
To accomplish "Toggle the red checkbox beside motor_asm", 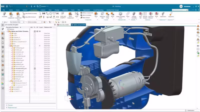I will [10, 46].
